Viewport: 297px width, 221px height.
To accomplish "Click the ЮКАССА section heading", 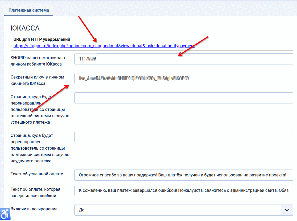I will (x=25, y=28).
